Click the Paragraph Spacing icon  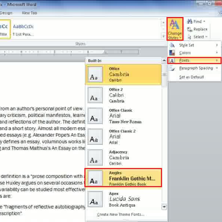click(172, 68)
